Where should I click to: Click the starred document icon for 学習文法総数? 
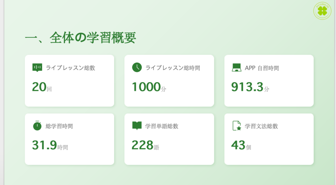(x=237, y=126)
